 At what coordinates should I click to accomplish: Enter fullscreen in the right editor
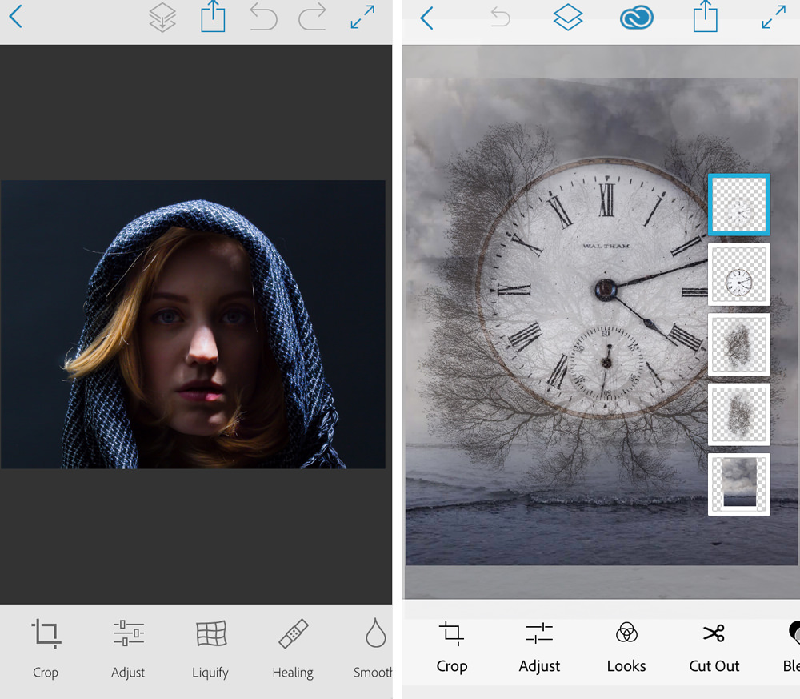coord(774,18)
